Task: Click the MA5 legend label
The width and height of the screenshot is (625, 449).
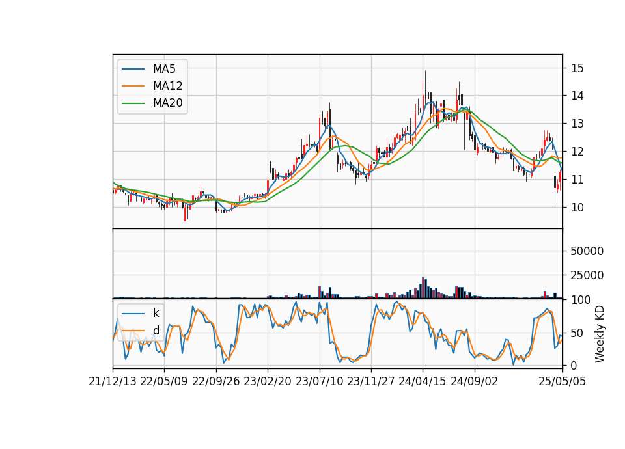Action: point(164,69)
